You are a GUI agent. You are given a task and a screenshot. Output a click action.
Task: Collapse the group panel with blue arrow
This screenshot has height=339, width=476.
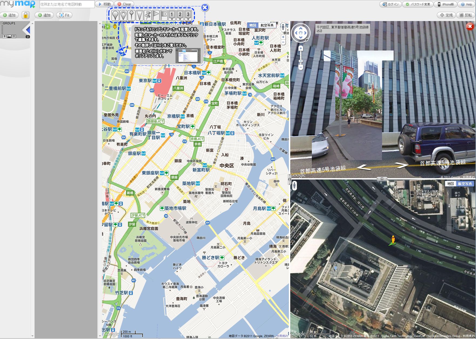pos(28,29)
